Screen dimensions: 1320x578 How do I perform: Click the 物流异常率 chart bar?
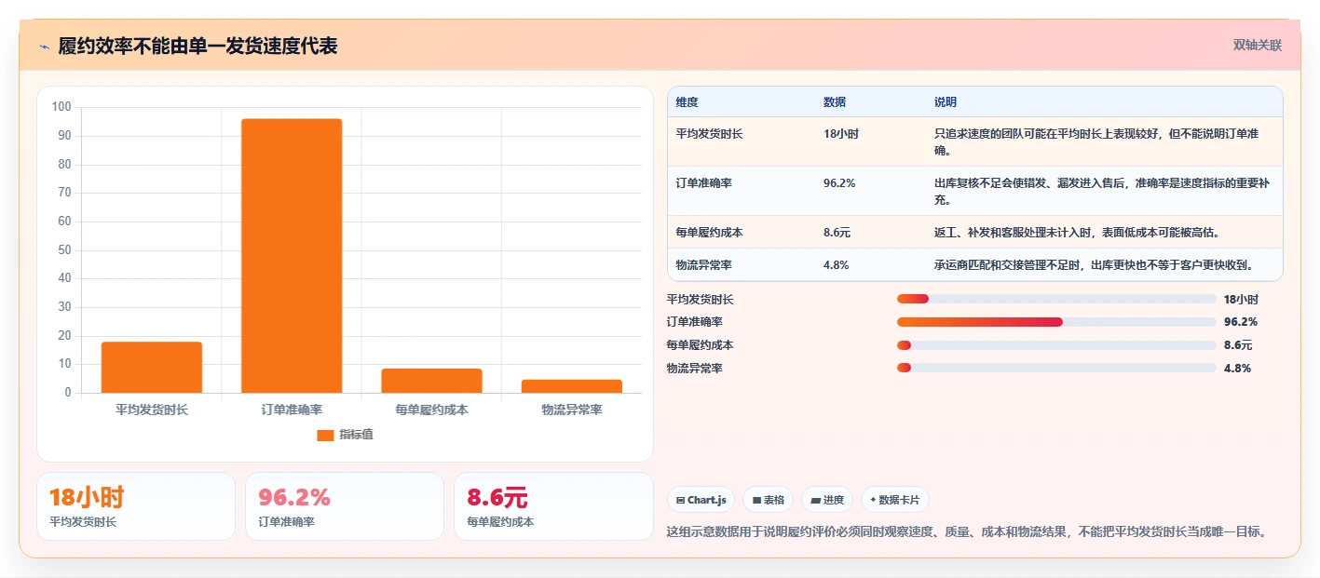pyautogui.click(x=572, y=386)
